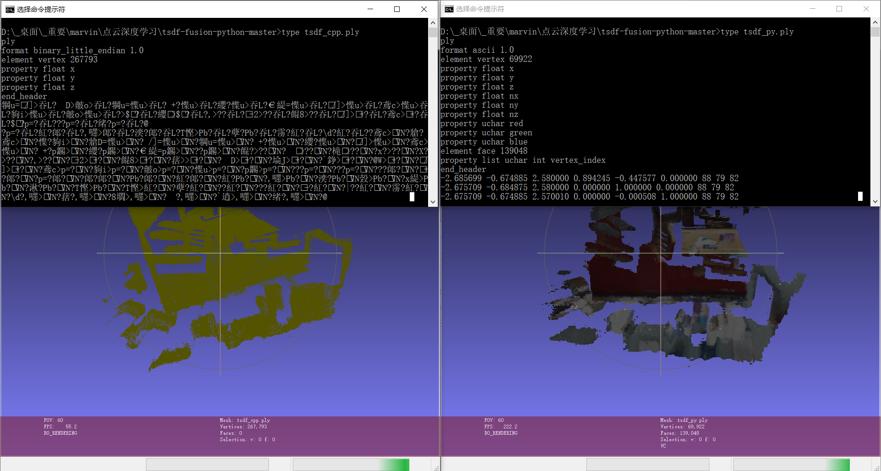Viewport: 881px width, 471px height.
Task: Close the left tsdf_cpp.ply command prompt
Action: pyautogui.click(x=424, y=9)
